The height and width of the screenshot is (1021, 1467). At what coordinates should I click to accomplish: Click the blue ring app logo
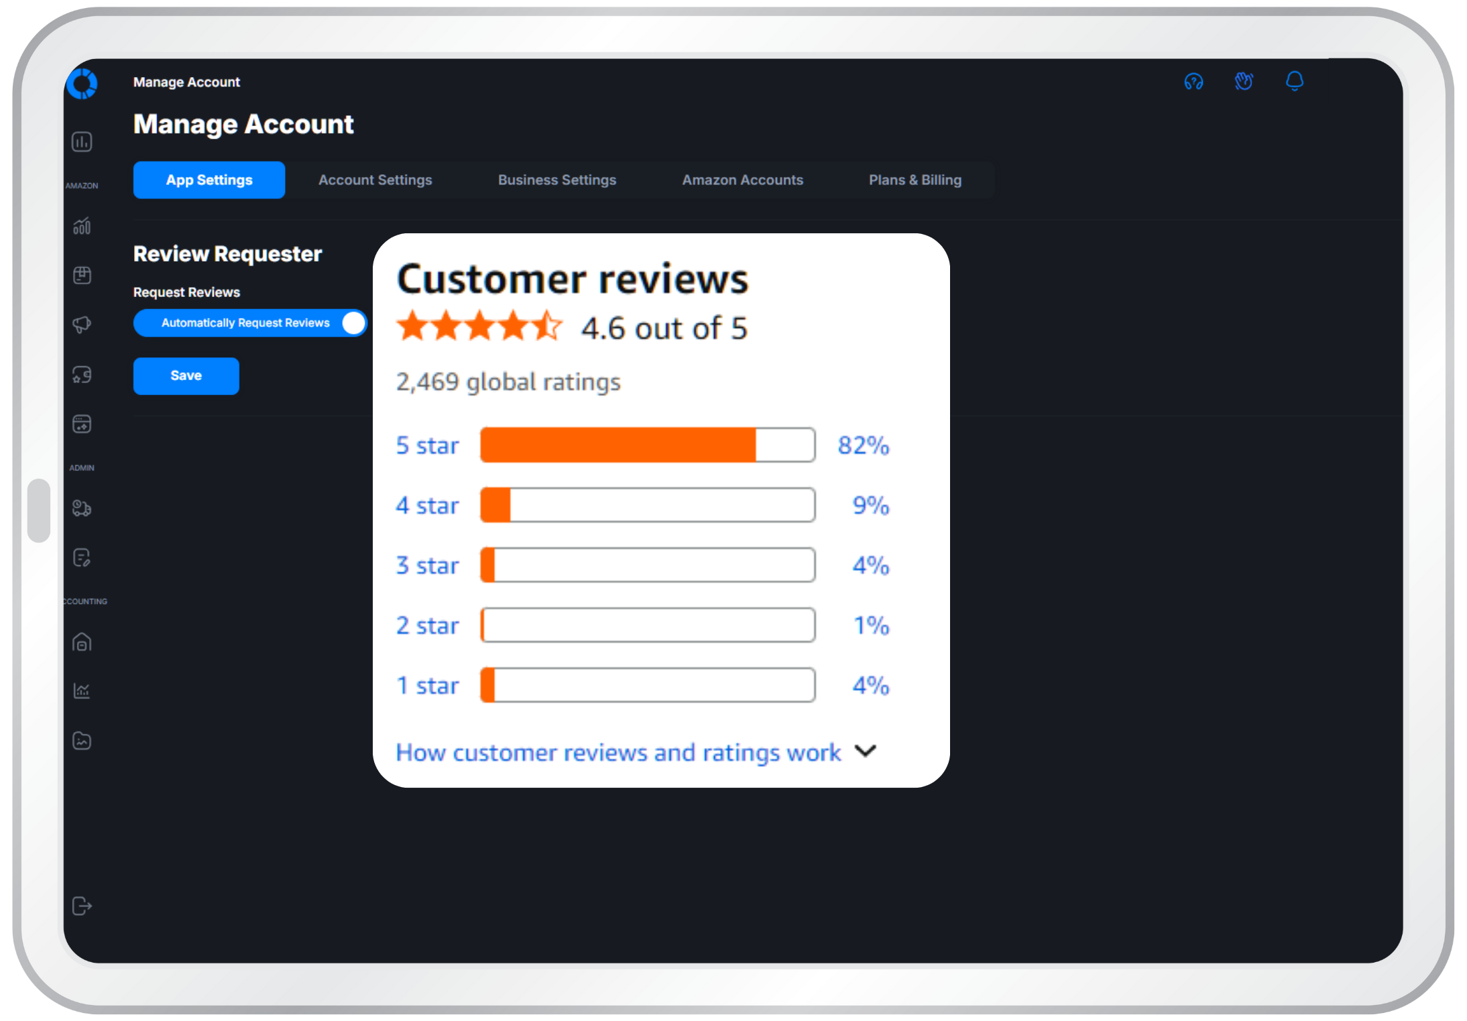tap(82, 84)
